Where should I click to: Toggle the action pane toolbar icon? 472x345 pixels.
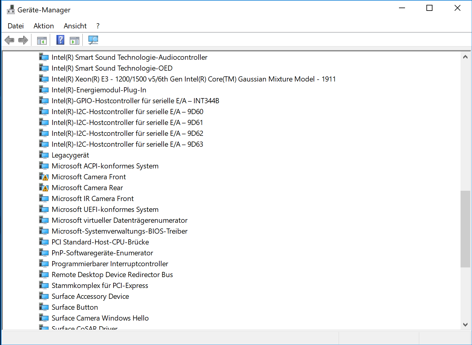point(74,40)
